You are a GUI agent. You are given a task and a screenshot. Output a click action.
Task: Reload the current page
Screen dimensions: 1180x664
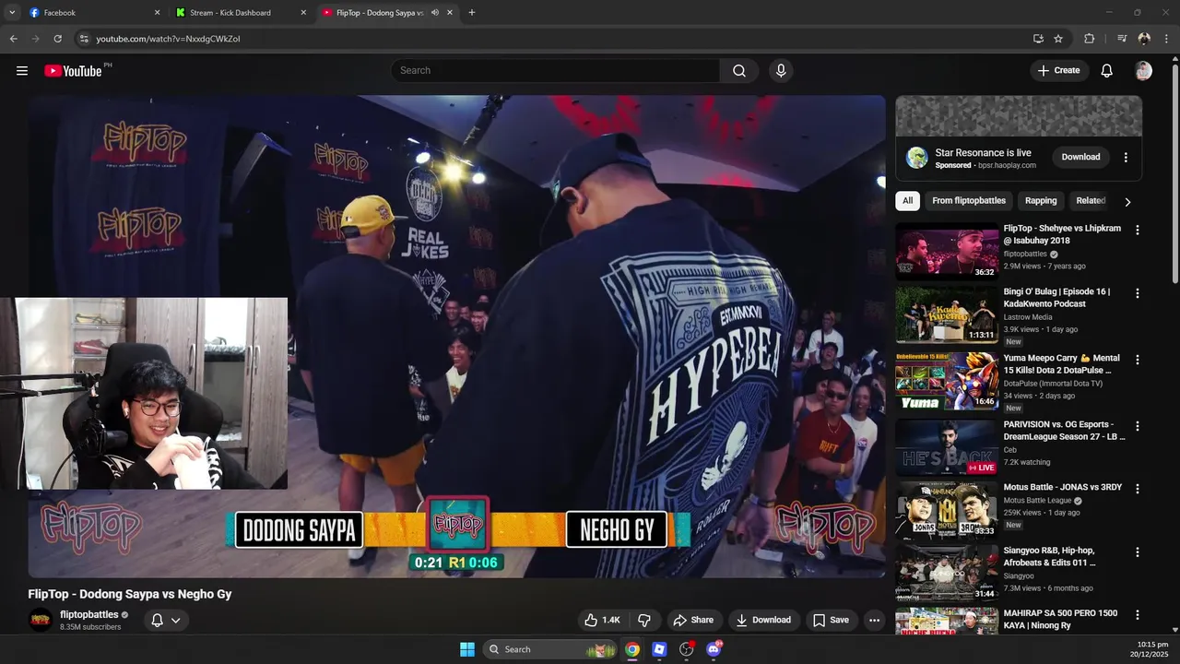(57, 39)
